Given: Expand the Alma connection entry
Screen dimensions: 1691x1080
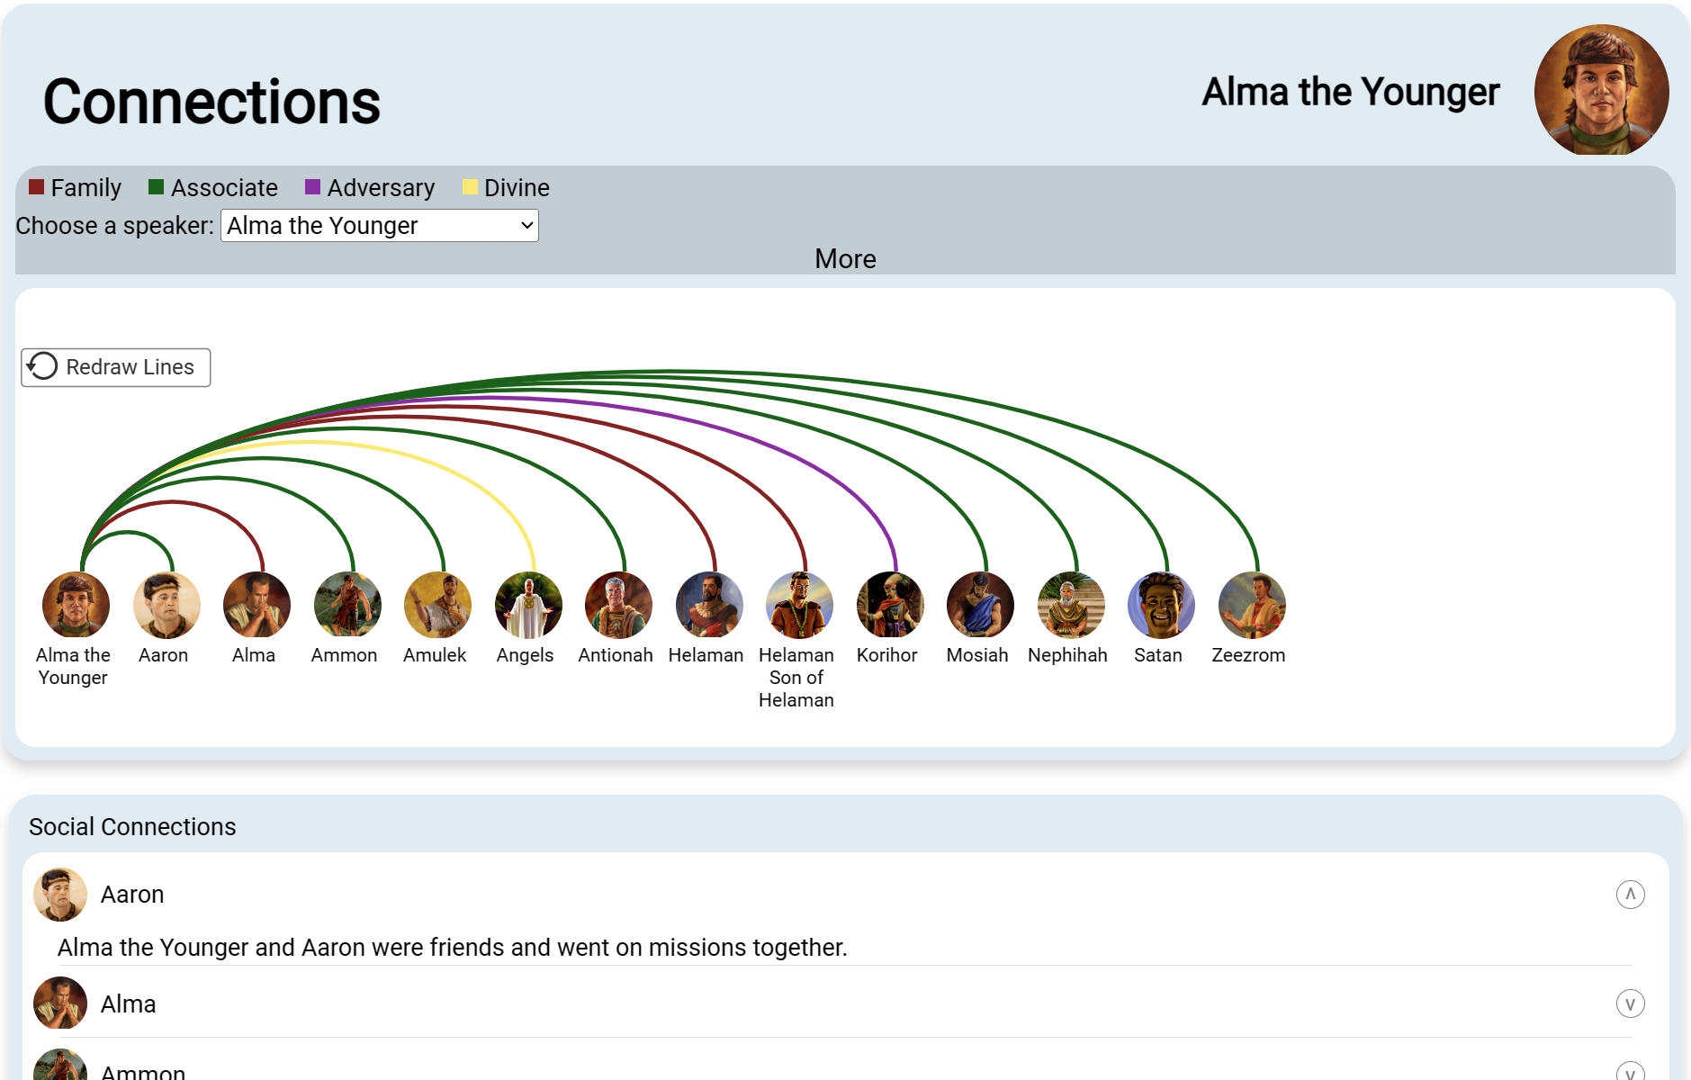Looking at the screenshot, I should (1630, 1003).
